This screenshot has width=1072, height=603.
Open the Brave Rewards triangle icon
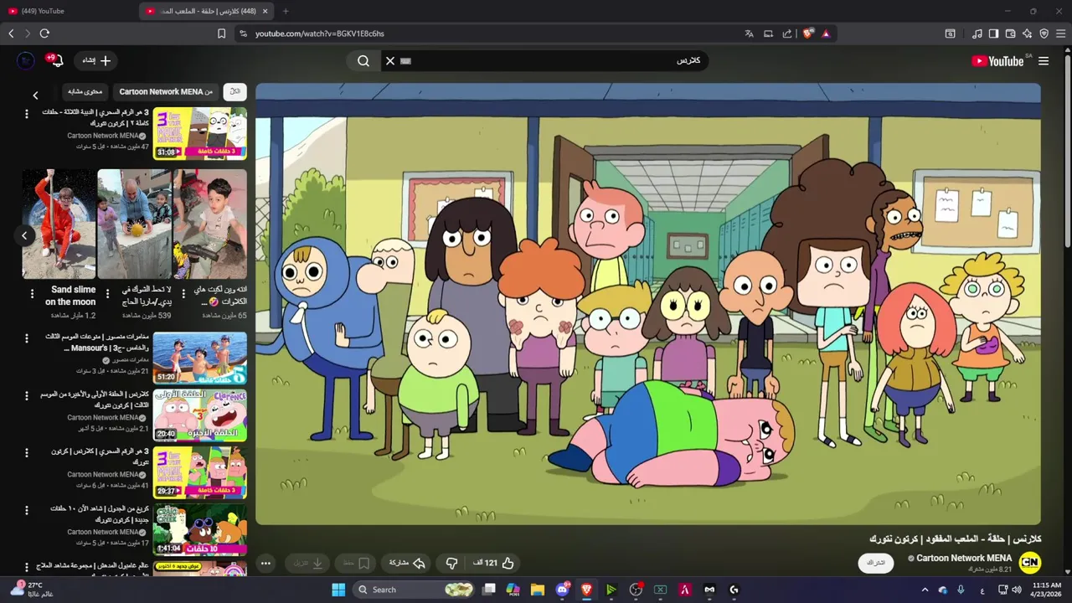point(826,33)
